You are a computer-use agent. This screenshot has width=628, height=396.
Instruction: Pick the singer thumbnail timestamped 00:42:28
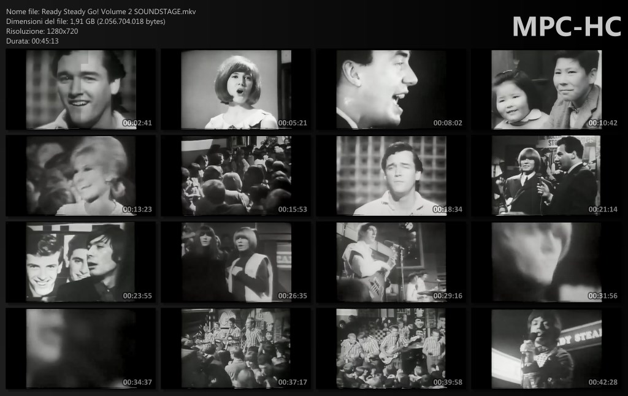click(546, 349)
